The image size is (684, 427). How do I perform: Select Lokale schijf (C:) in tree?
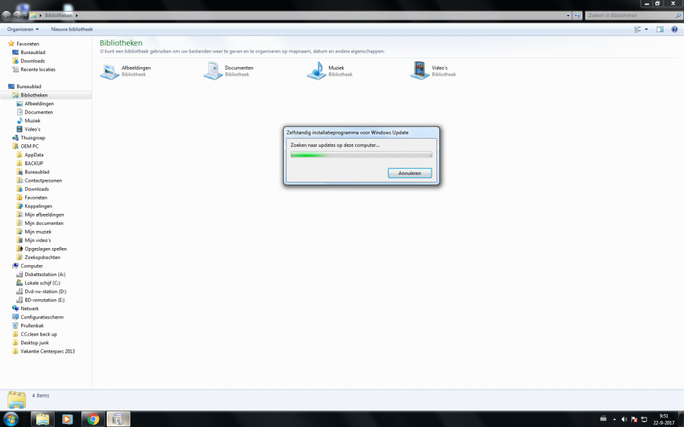tap(42, 283)
